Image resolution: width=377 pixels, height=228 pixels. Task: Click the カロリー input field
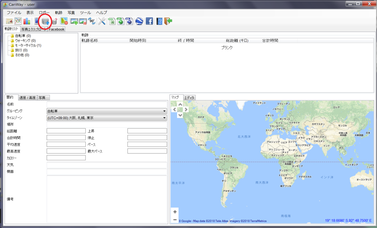click(x=66, y=158)
